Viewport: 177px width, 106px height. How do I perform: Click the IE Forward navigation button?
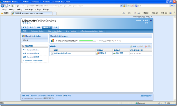[x=6, y=6]
